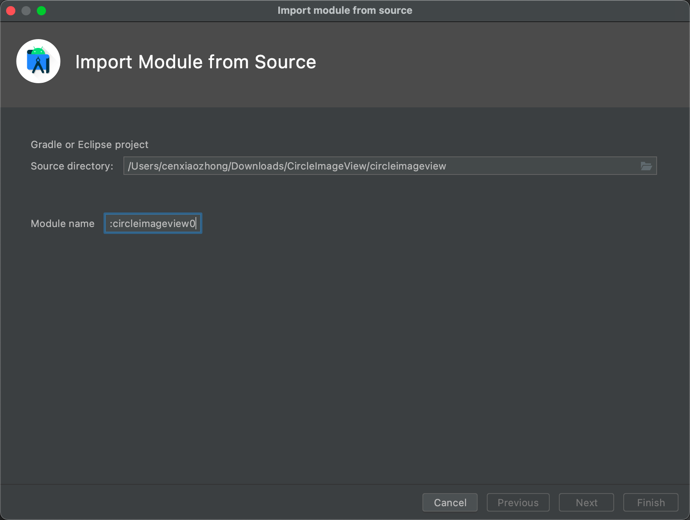Click the Finish button
Image resolution: width=690 pixels, height=520 pixels.
pyautogui.click(x=651, y=502)
